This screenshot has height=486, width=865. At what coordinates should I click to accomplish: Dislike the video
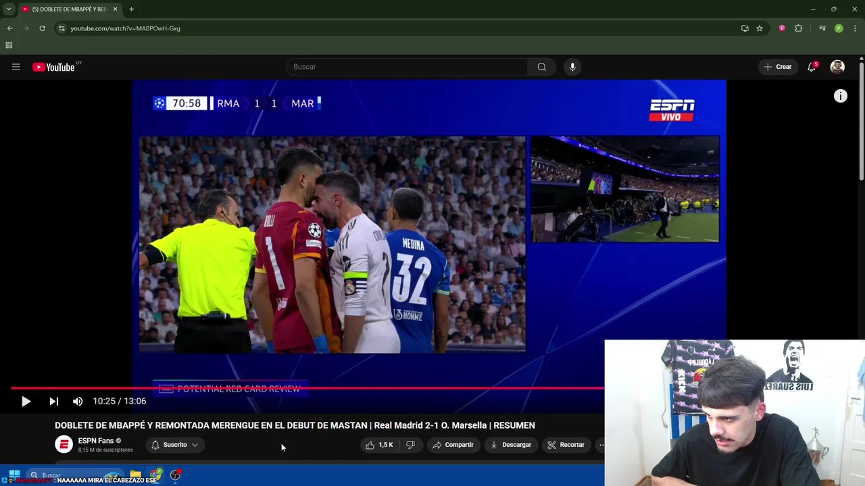[x=410, y=445]
